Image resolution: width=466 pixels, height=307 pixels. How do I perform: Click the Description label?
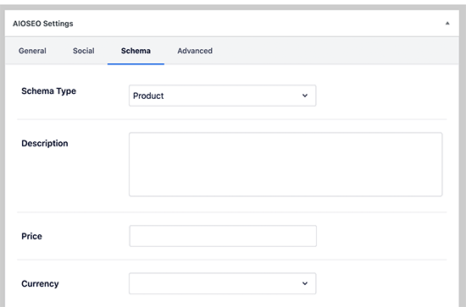(45, 143)
